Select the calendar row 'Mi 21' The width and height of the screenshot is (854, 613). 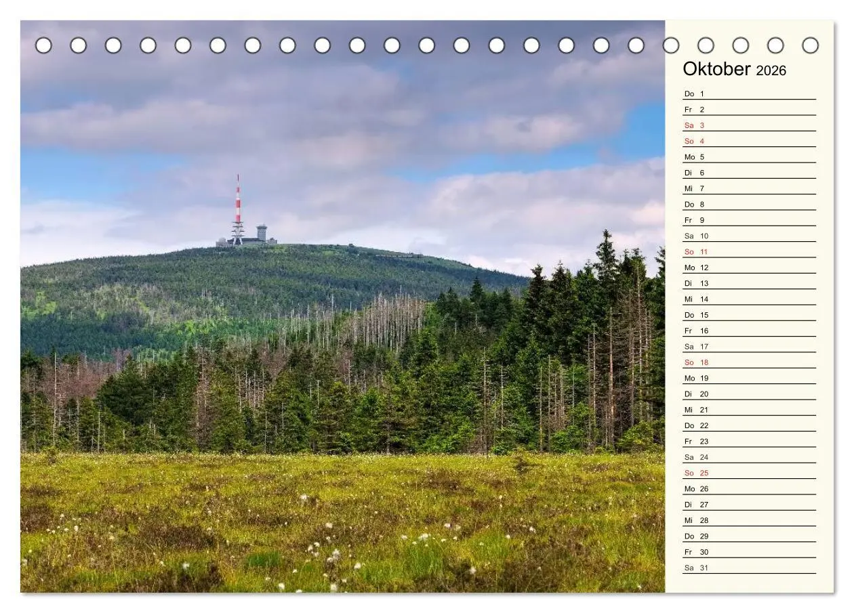(x=749, y=410)
